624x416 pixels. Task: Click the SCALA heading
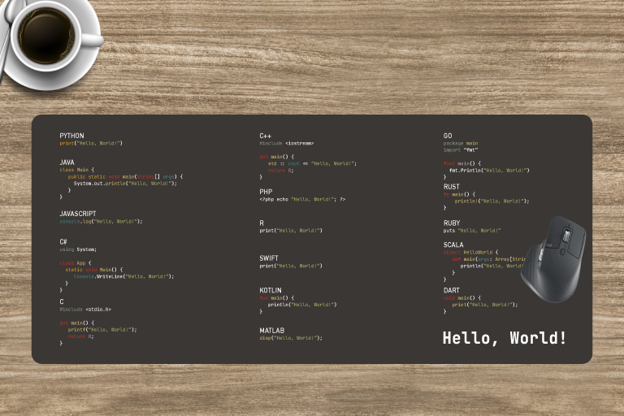click(453, 245)
